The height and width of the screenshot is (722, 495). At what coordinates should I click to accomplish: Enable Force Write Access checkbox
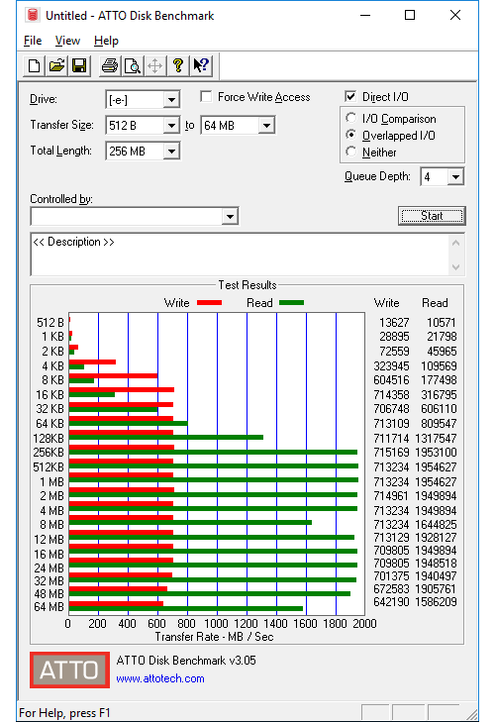coord(206,97)
